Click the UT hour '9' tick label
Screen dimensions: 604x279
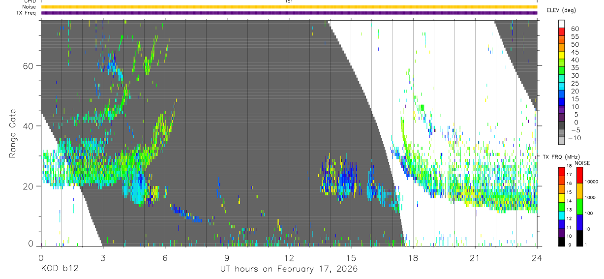[x=227, y=257]
